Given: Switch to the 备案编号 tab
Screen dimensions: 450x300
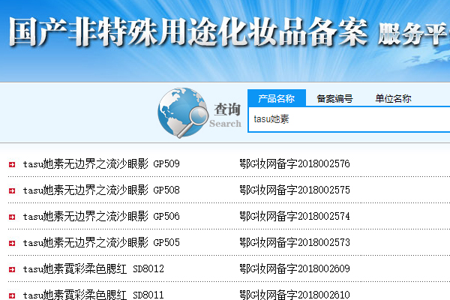Looking at the screenshot, I should [x=334, y=98].
